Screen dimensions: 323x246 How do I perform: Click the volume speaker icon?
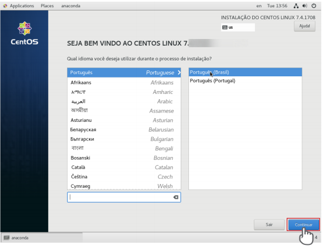[305, 5]
